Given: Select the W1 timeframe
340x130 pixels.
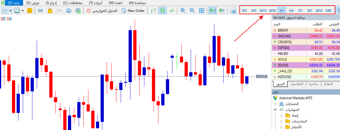Looking at the screenshot, I should tap(310, 10).
